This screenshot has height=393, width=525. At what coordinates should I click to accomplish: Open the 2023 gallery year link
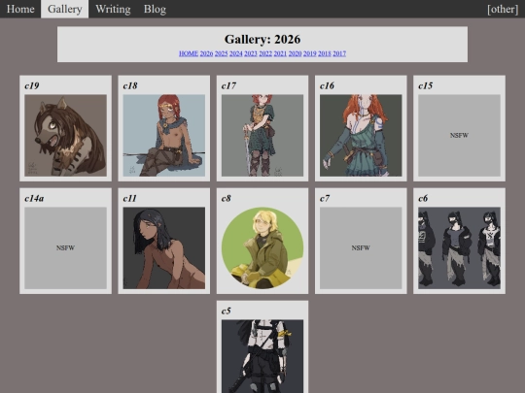pos(251,53)
